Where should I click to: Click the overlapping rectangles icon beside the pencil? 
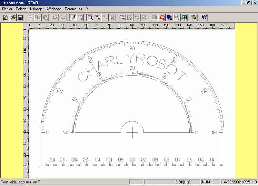(80, 17)
